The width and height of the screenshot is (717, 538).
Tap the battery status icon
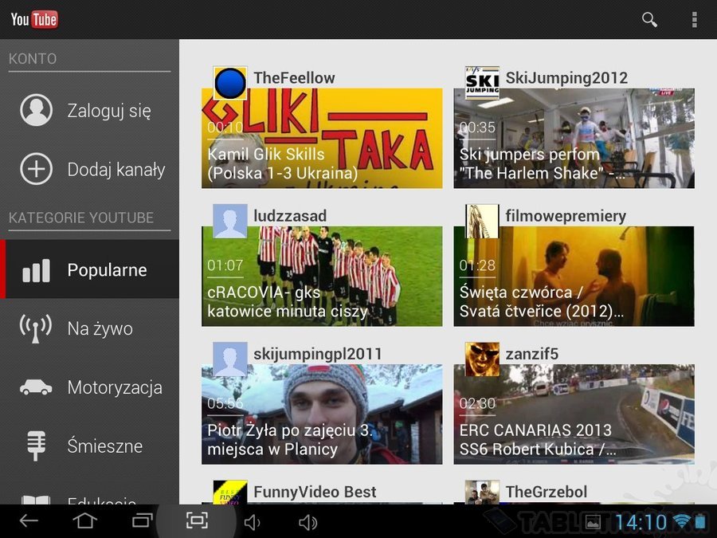[x=700, y=521]
